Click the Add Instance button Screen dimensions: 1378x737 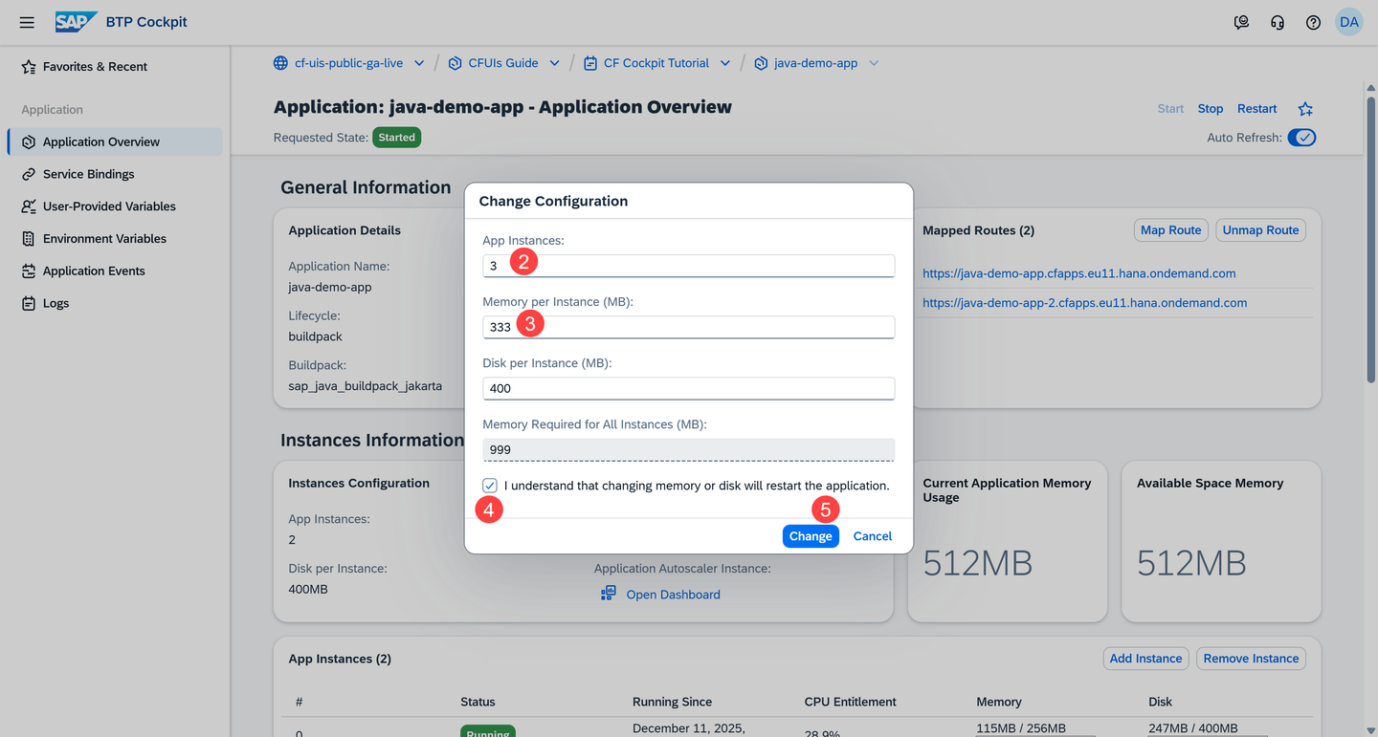click(x=1145, y=659)
